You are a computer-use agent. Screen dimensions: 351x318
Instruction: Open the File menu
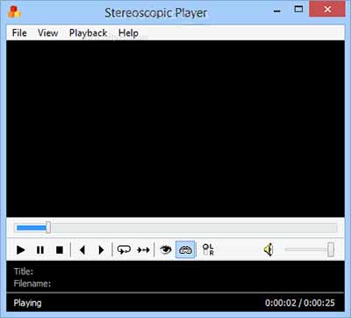pyautogui.click(x=19, y=33)
